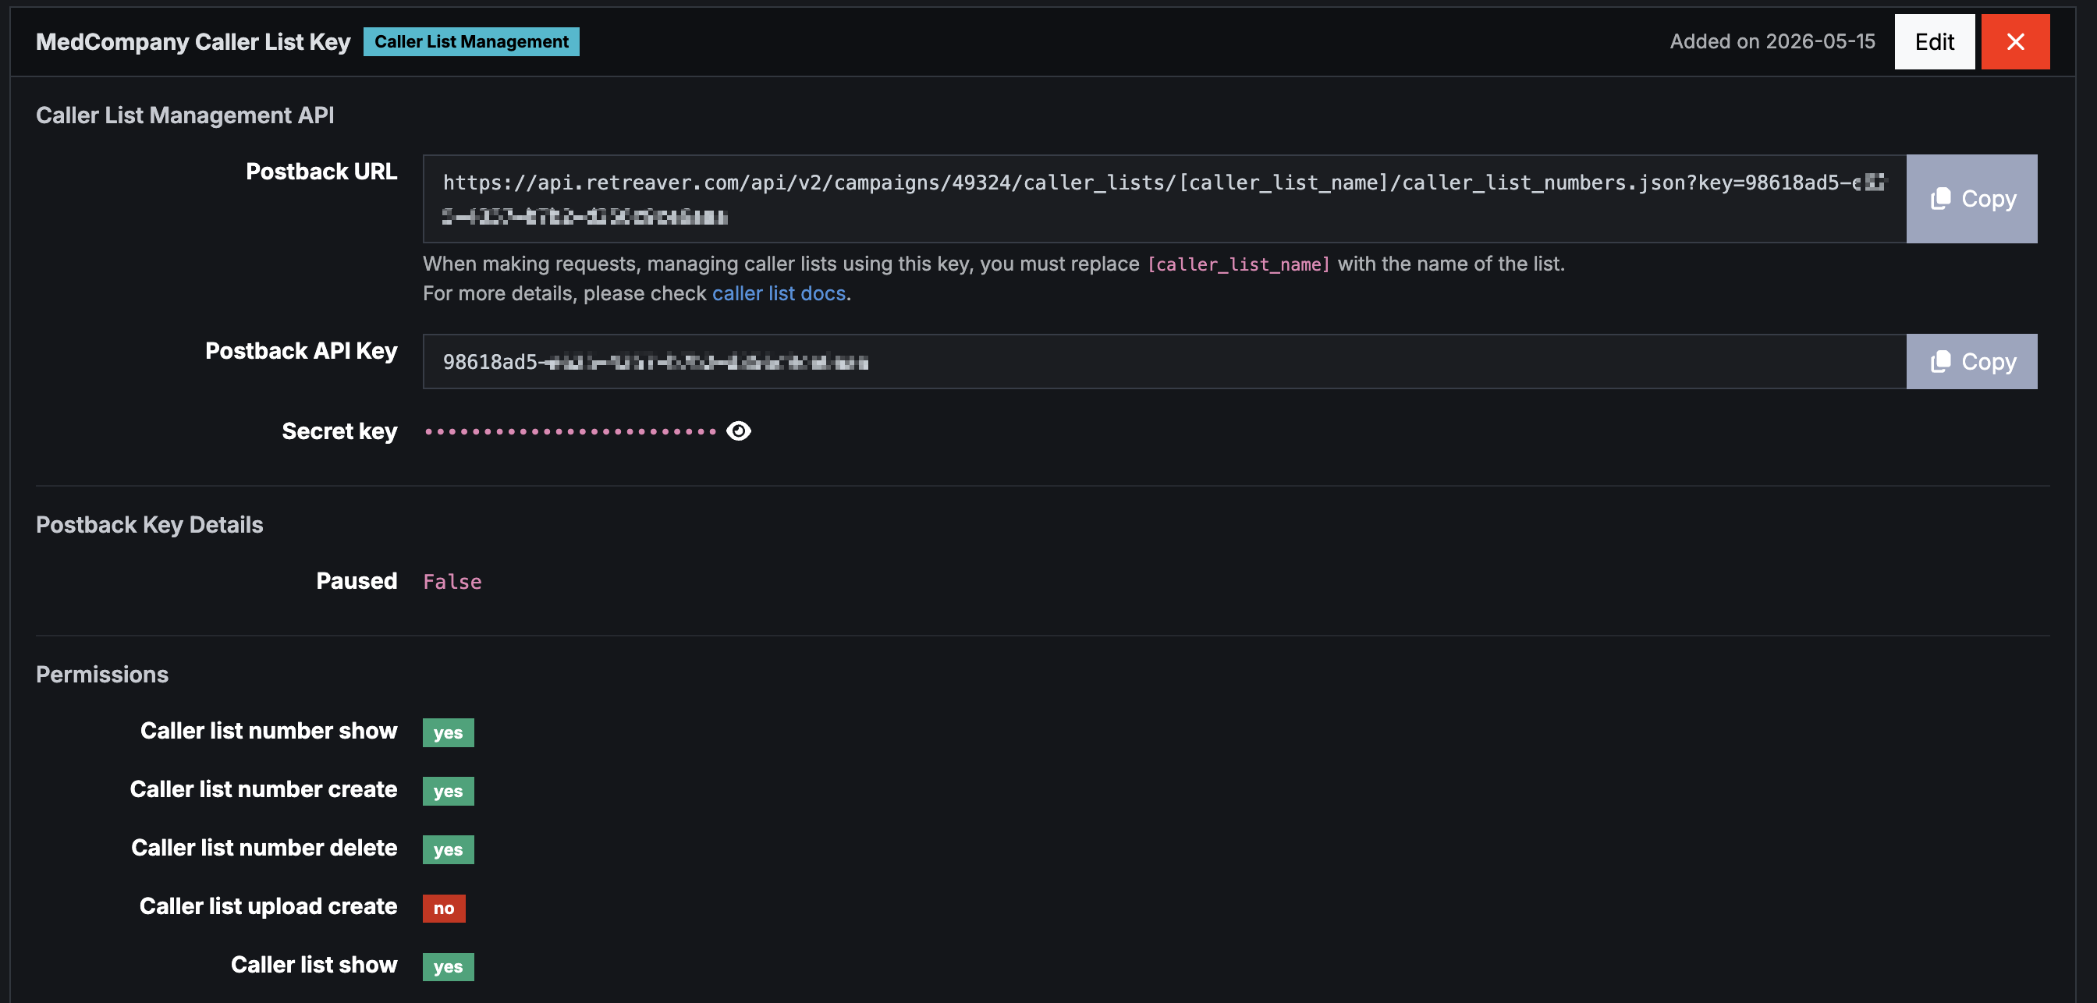Click the Permissions heading
Screen dimensions: 2097x1003
(x=102, y=674)
